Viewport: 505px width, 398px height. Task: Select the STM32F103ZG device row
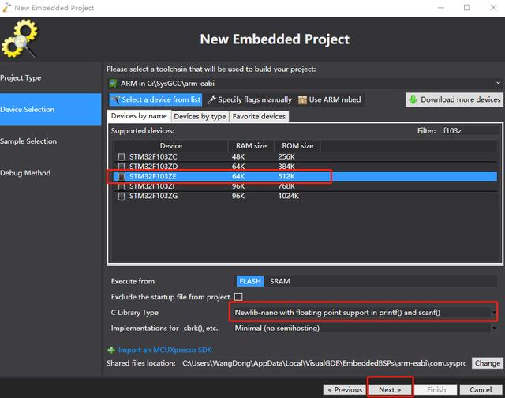coord(305,196)
